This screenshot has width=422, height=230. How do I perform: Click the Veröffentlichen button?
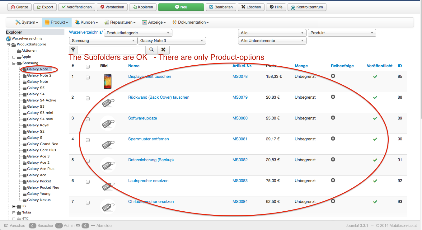click(77, 7)
